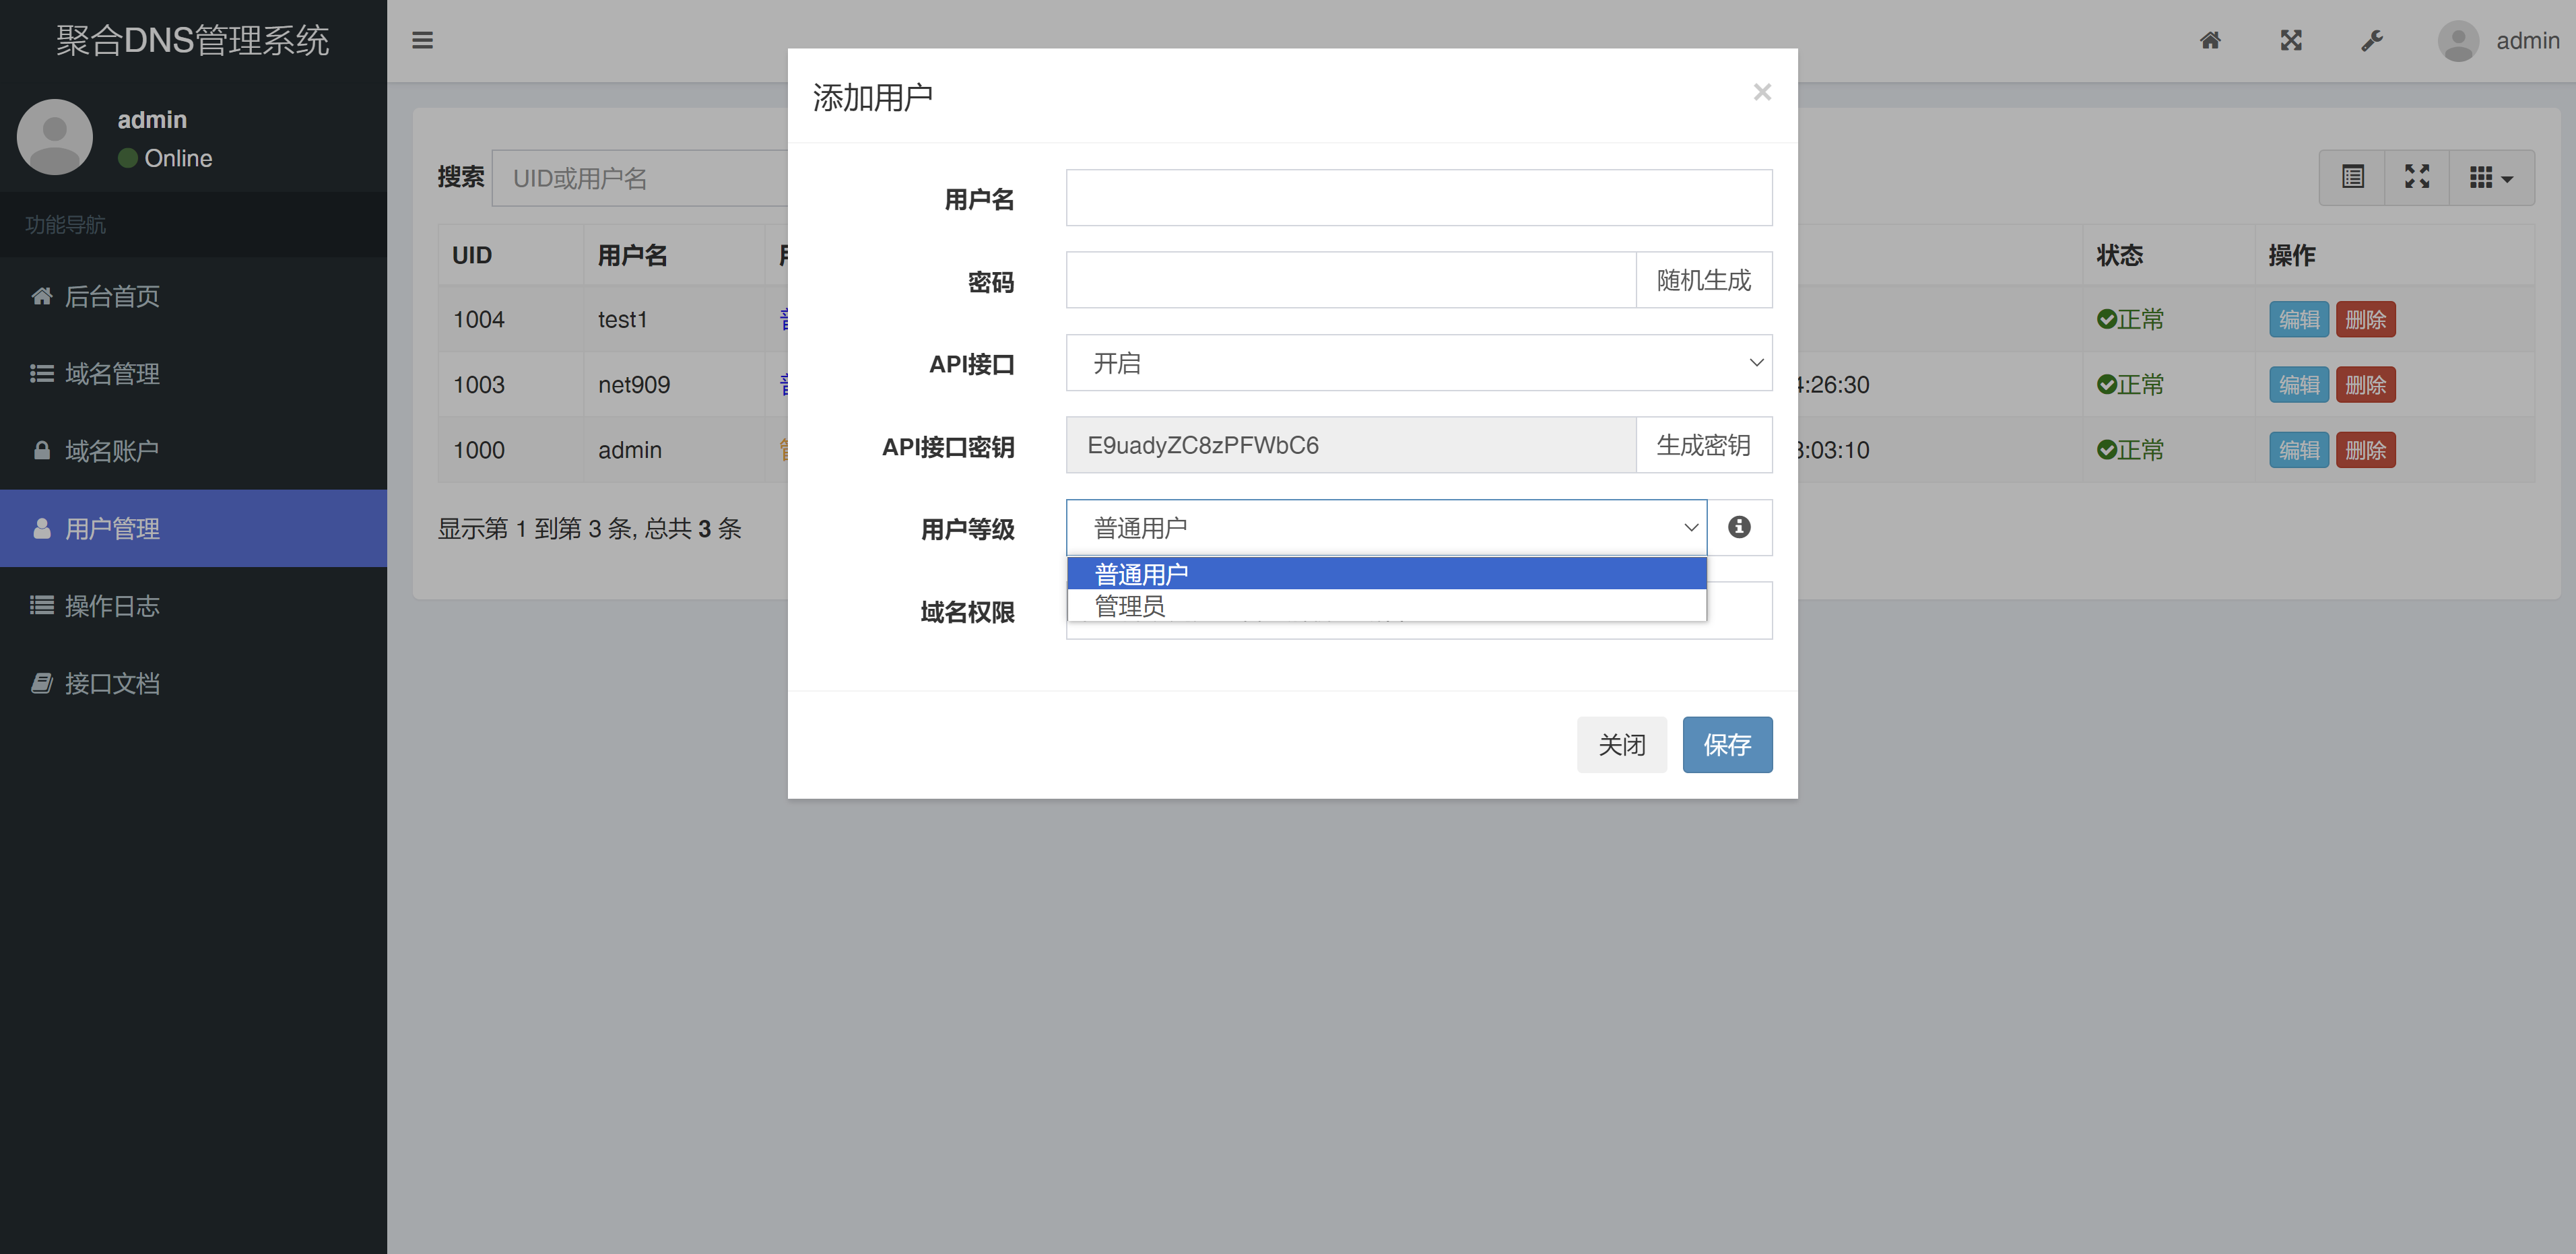Click 随机生成 to generate random password

tap(1704, 279)
